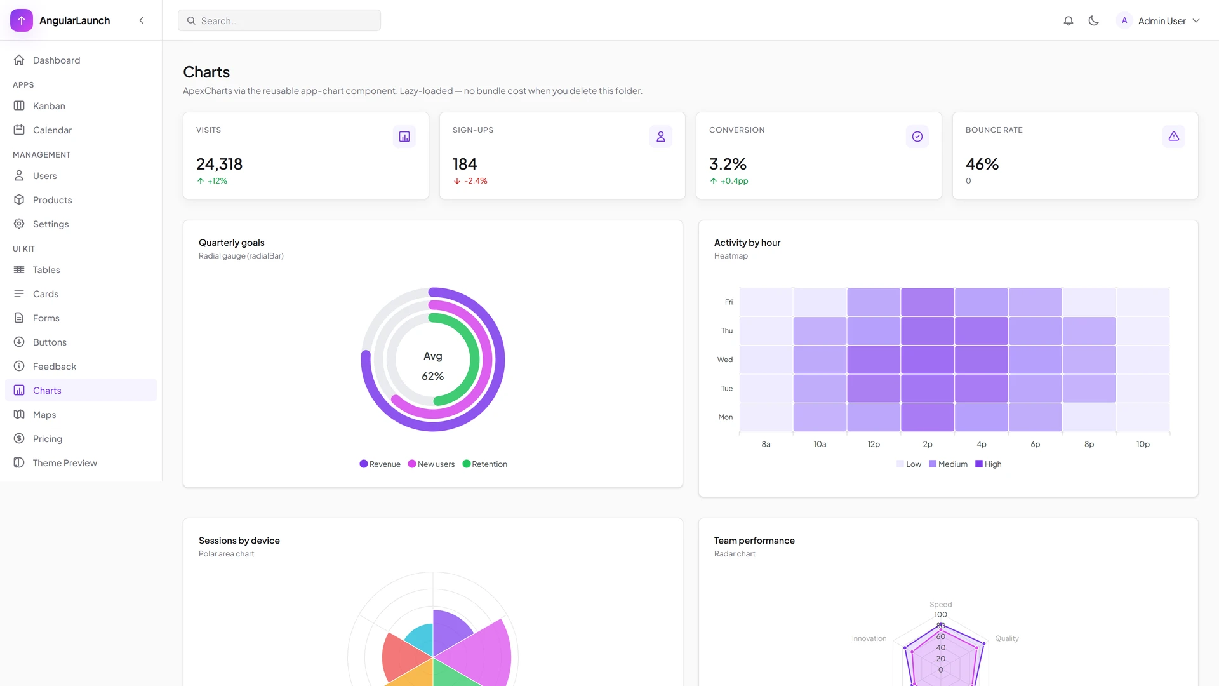This screenshot has width=1219, height=686.
Task: Click the Conversion card checkmark icon
Action: pyautogui.click(x=917, y=137)
